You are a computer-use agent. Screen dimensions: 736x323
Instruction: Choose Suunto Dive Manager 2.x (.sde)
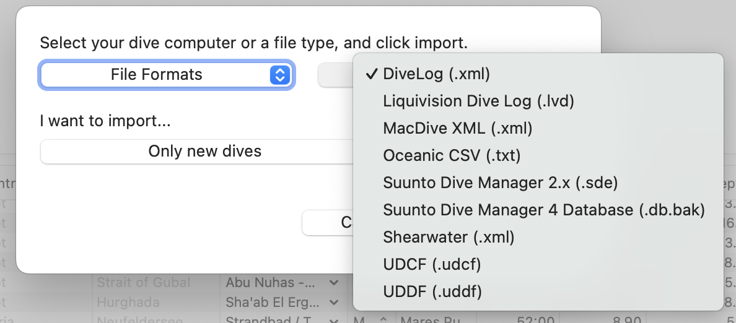tap(500, 183)
